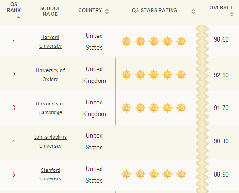The height and width of the screenshot is (193, 239).
Task: Open the University of Cambridge link
Action: pos(51,108)
